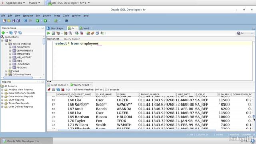Click the SQL Tuning Advisor icon
The image size is (256, 144).
(70, 33)
